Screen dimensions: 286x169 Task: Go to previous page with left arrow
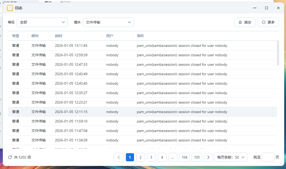pyautogui.click(x=119, y=157)
